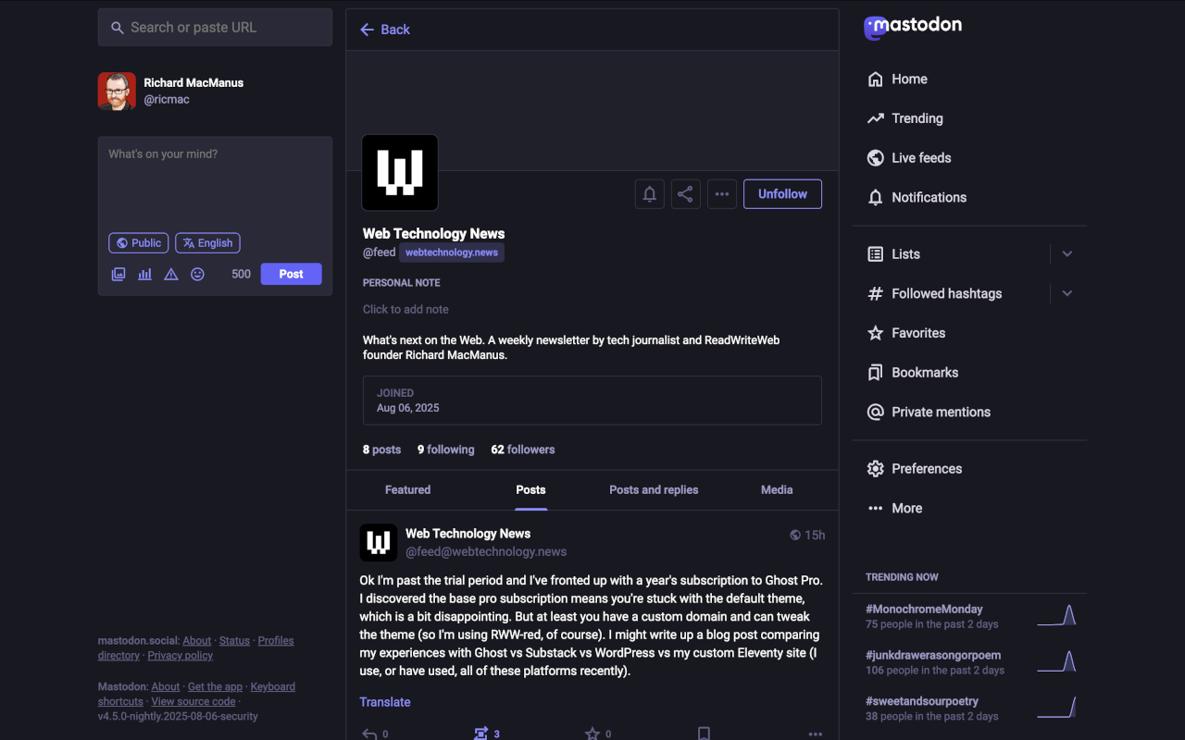The height and width of the screenshot is (740, 1185).
Task: Add images icon in composer
Action: click(118, 274)
